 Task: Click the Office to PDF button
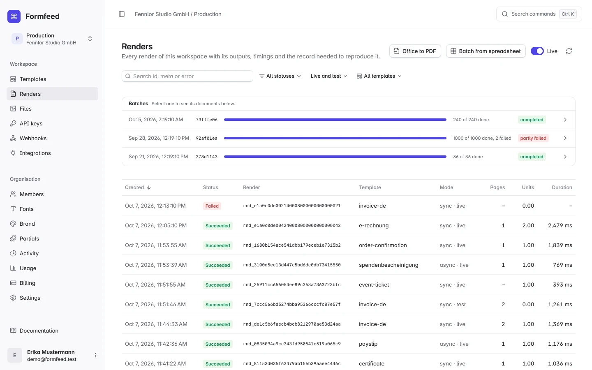coord(415,51)
